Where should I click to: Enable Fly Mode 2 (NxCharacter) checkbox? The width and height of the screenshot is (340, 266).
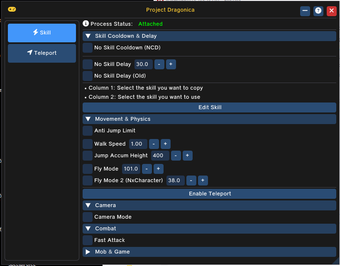coord(88,181)
